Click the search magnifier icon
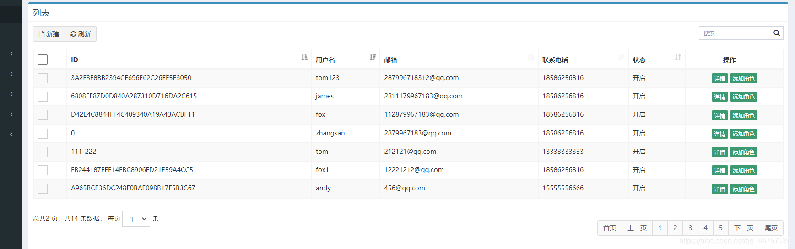 pyautogui.click(x=777, y=33)
